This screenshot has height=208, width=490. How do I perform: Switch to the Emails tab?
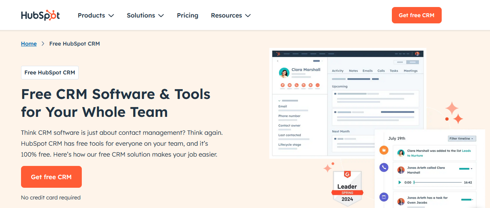tap(368, 71)
